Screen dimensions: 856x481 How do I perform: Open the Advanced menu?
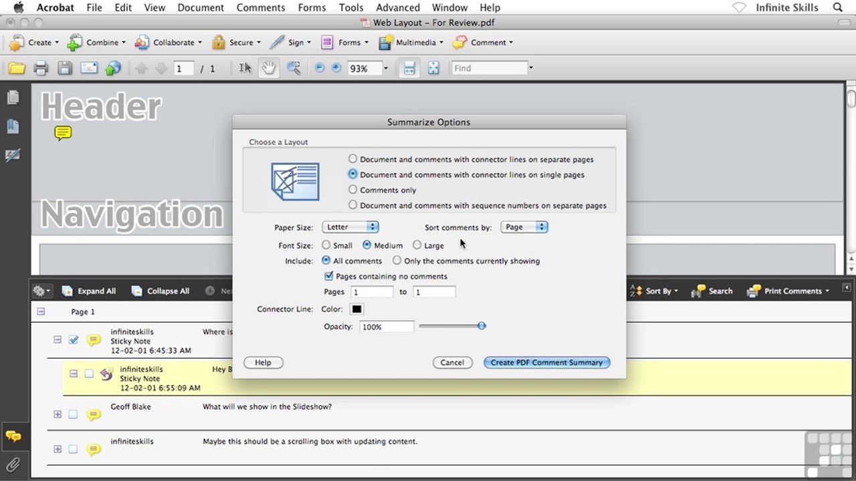coord(398,7)
